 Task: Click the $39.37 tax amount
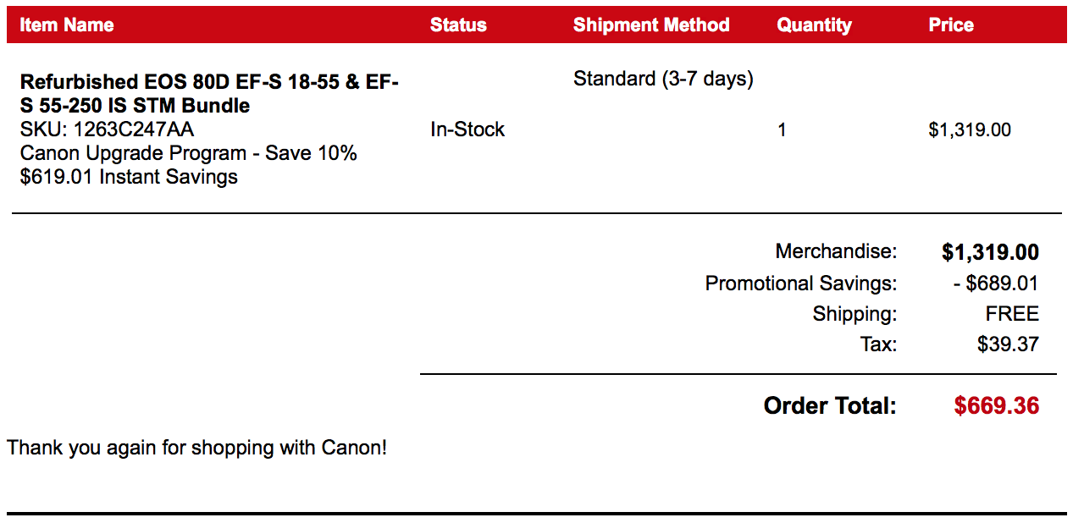[1008, 344]
